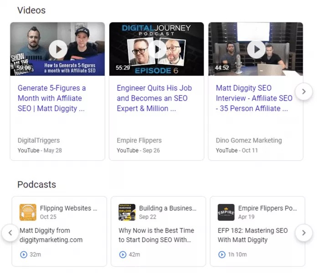
Task: Click the 'Flipping Websites ...' podcast title
Action: (68, 208)
